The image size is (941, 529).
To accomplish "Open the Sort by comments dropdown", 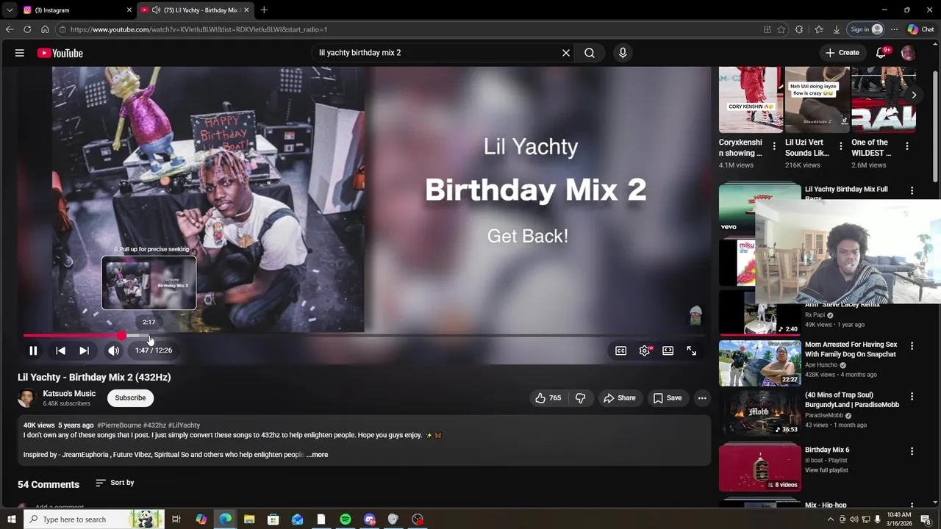I will click(x=115, y=483).
